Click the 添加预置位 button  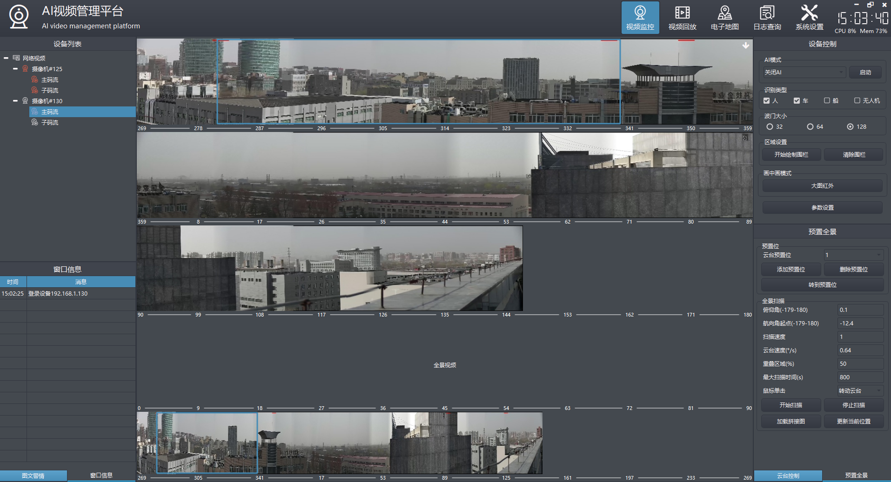tap(791, 270)
